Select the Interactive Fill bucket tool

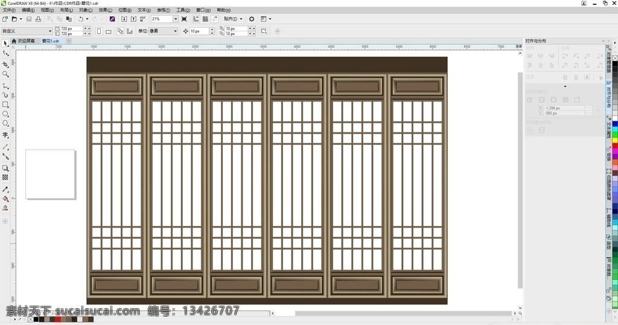[5, 199]
